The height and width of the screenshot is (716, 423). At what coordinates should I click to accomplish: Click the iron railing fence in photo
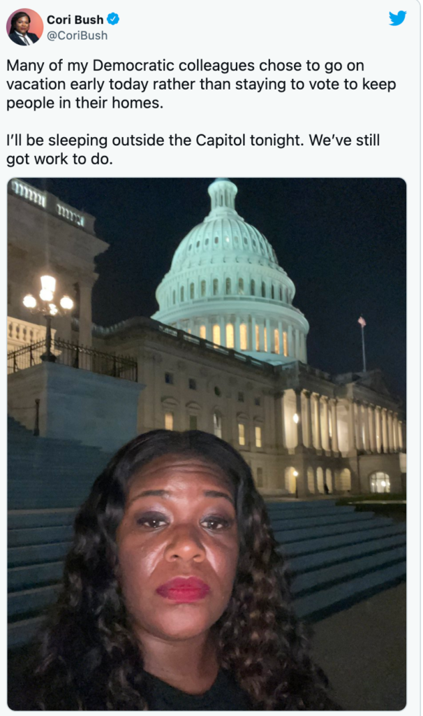(x=73, y=359)
